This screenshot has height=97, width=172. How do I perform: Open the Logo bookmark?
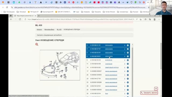[76, 12]
